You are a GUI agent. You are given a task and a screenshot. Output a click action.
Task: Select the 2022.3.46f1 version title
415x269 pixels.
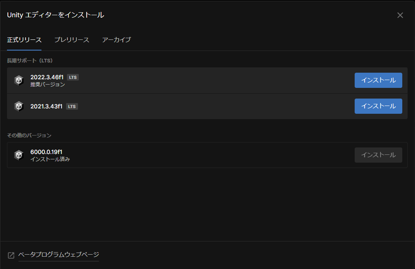coord(46,77)
